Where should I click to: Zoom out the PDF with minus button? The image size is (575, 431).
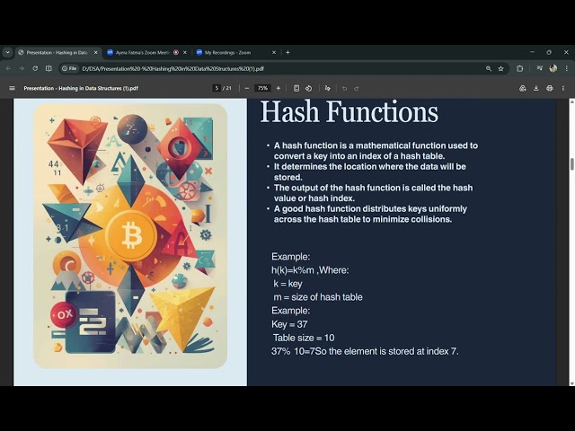click(247, 88)
